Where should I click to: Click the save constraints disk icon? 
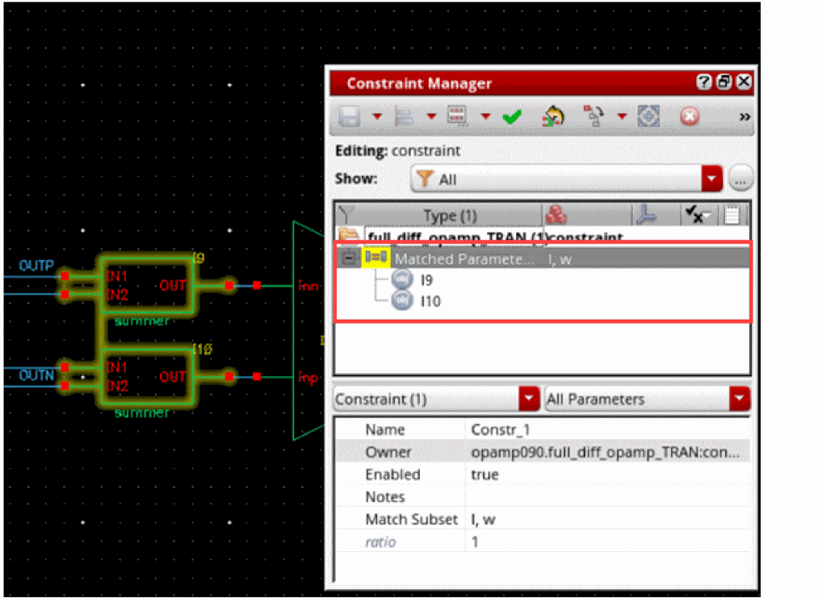pyautogui.click(x=350, y=117)
